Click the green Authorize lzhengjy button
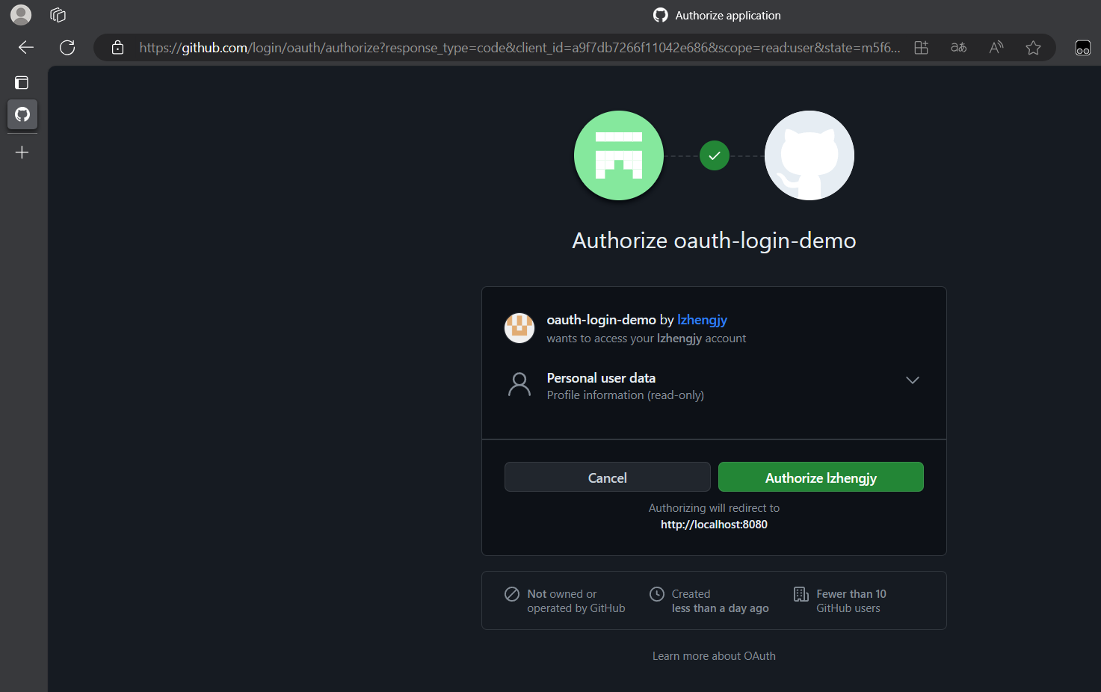This screenshot has width=1101, height=692. (820, 478)
